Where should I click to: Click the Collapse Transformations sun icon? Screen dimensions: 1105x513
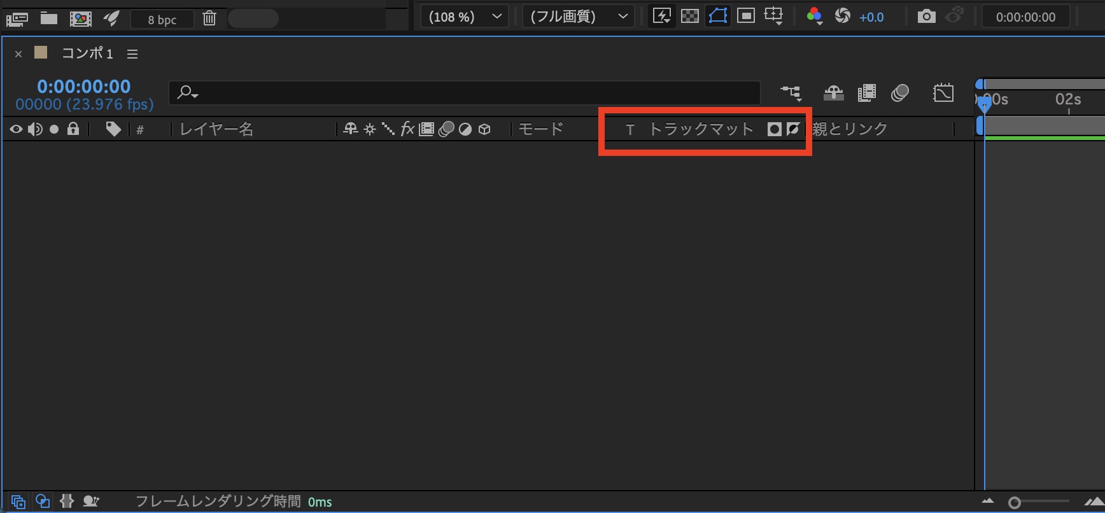point(370,129)
